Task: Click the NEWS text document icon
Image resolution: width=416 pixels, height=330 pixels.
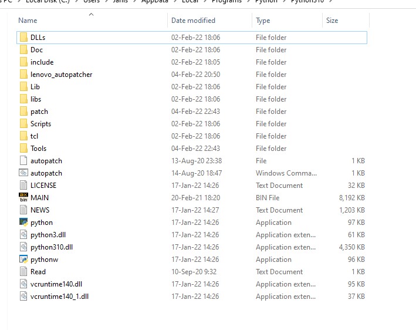Action: 23,210
